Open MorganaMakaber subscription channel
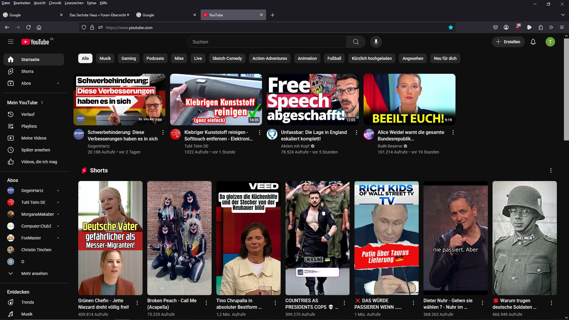Screen dimensions: 569x320 pyautogui.click(x=34, y=214)
